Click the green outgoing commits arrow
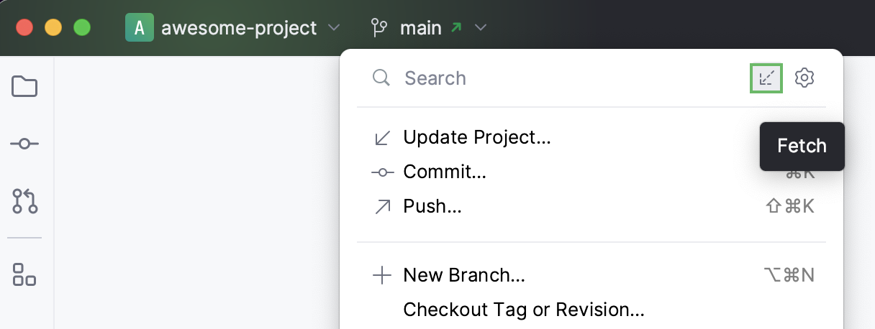 pos(456,28)
